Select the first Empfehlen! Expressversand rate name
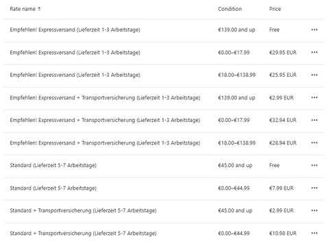This screenshot has width=329, height=248. tap(75, 29)
